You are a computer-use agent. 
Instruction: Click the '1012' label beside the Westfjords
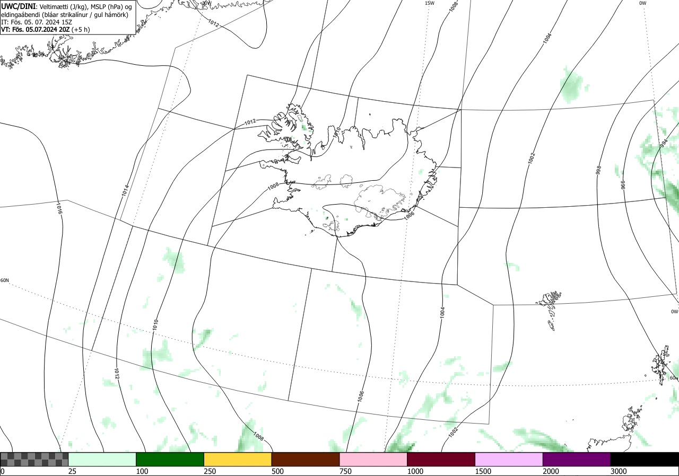coord(250,122)
